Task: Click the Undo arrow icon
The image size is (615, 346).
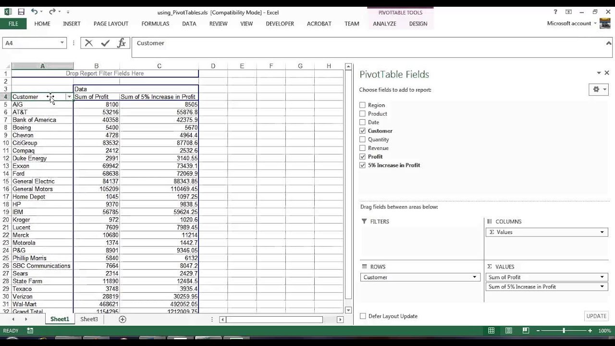Action: (34, 12)
